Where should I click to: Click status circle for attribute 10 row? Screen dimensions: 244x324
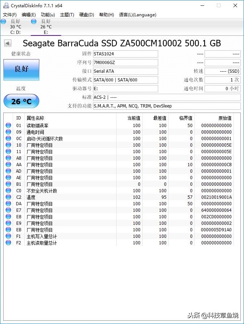click(8, 145)
